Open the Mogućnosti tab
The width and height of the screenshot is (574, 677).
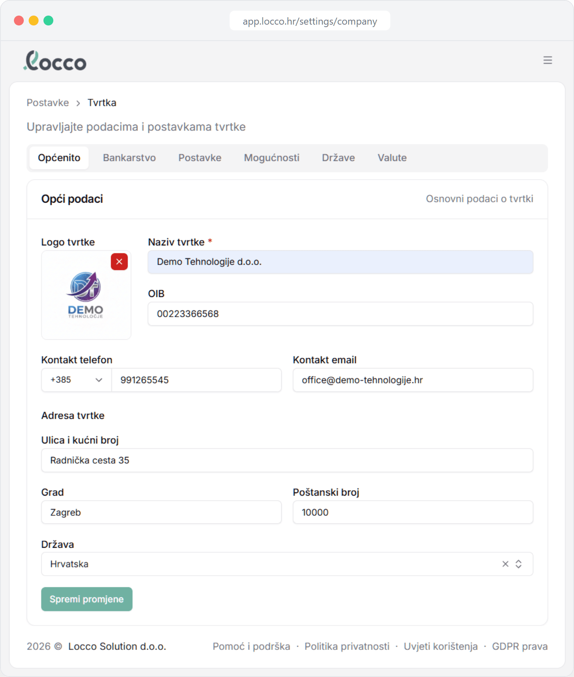(271, 158)
